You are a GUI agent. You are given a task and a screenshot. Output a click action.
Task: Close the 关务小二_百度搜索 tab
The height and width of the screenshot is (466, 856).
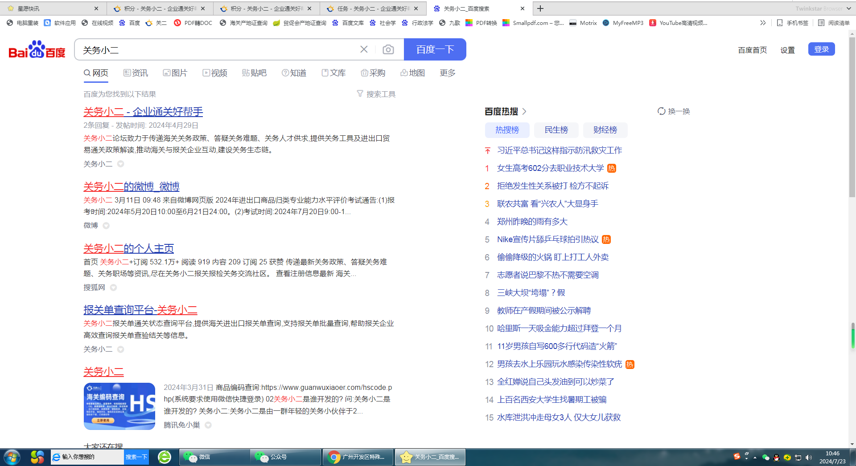(523, 8)
